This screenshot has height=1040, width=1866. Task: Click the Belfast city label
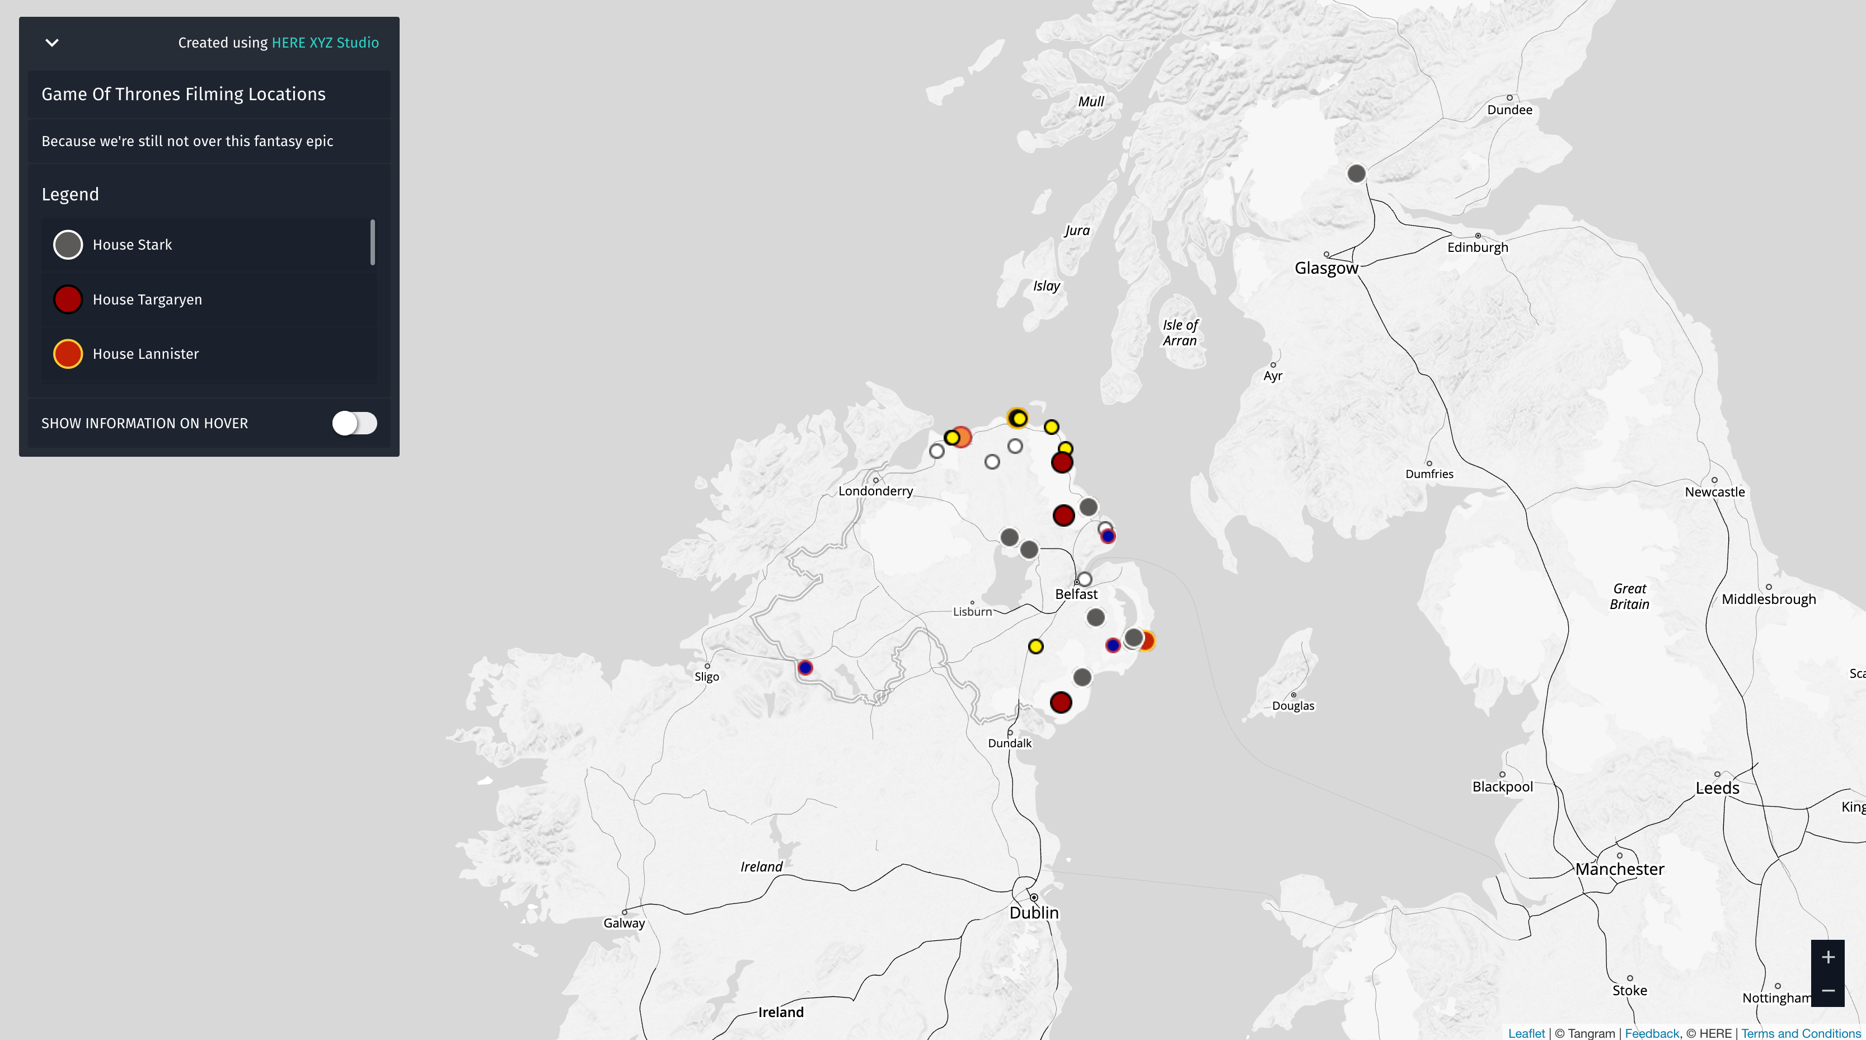(x=1076, y=594)
